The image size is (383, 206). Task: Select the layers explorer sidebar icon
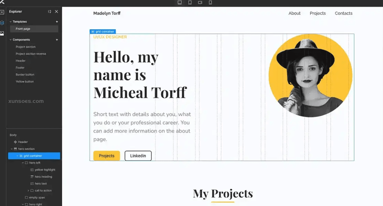2,23
